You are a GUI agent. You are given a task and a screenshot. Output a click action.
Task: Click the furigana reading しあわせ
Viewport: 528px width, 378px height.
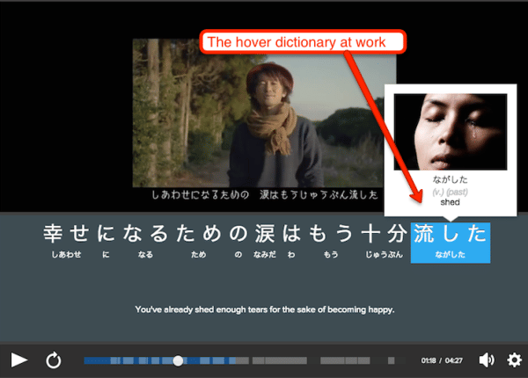[x=66, y=255]
